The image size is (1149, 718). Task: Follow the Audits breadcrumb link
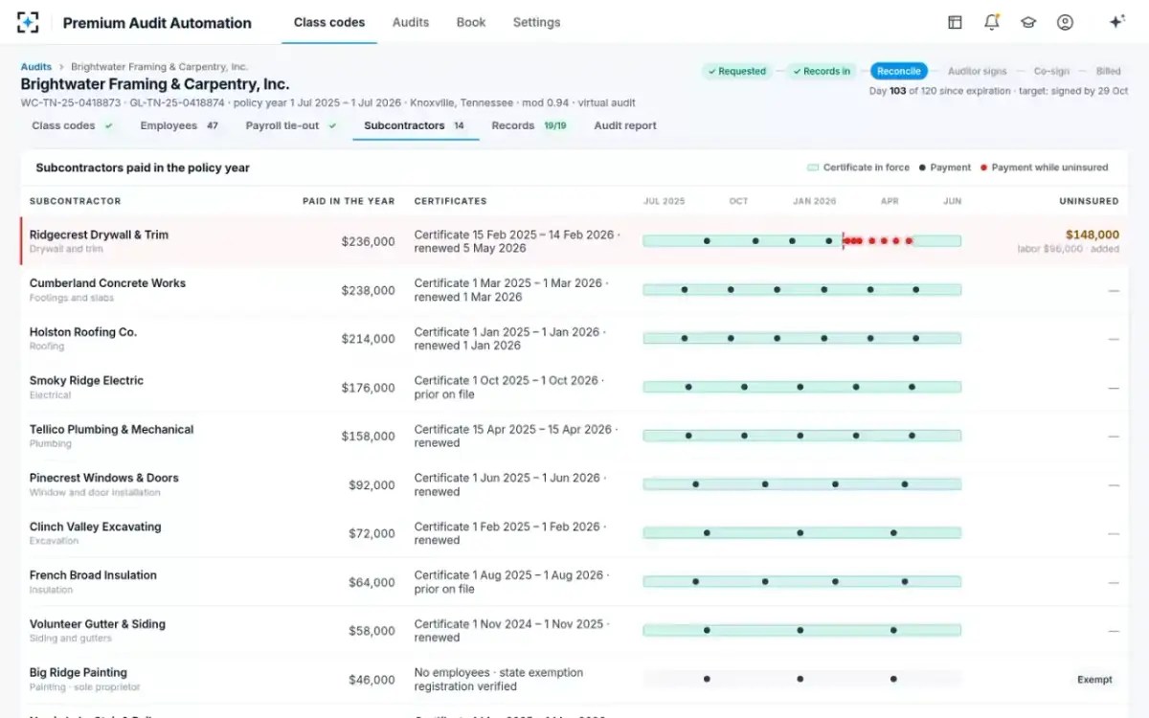click(x=36, y=67)
